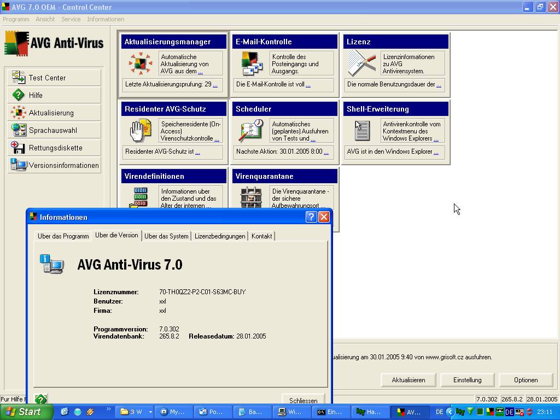This screenshot has width=560, height=420.
Task: Follow the 'Residenter AVG-Schutz ist' status link
Action: coord(197,152)
